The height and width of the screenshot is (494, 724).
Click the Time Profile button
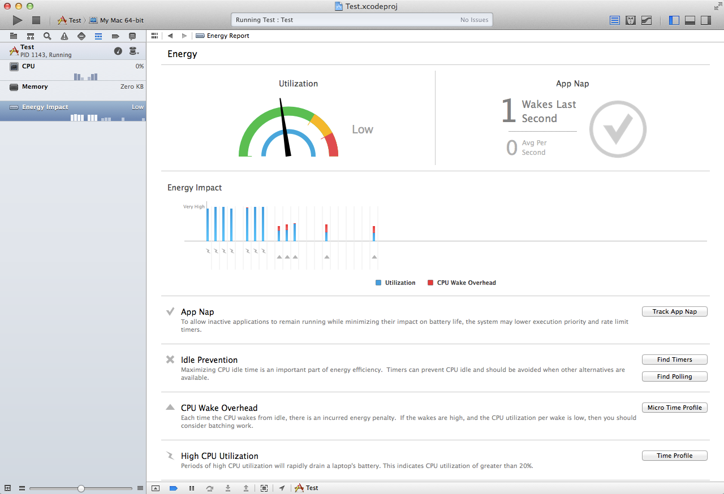coord(675,456)
